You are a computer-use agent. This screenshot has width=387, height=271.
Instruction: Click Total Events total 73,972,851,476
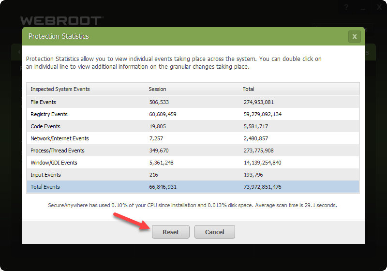tap(262, 187)
